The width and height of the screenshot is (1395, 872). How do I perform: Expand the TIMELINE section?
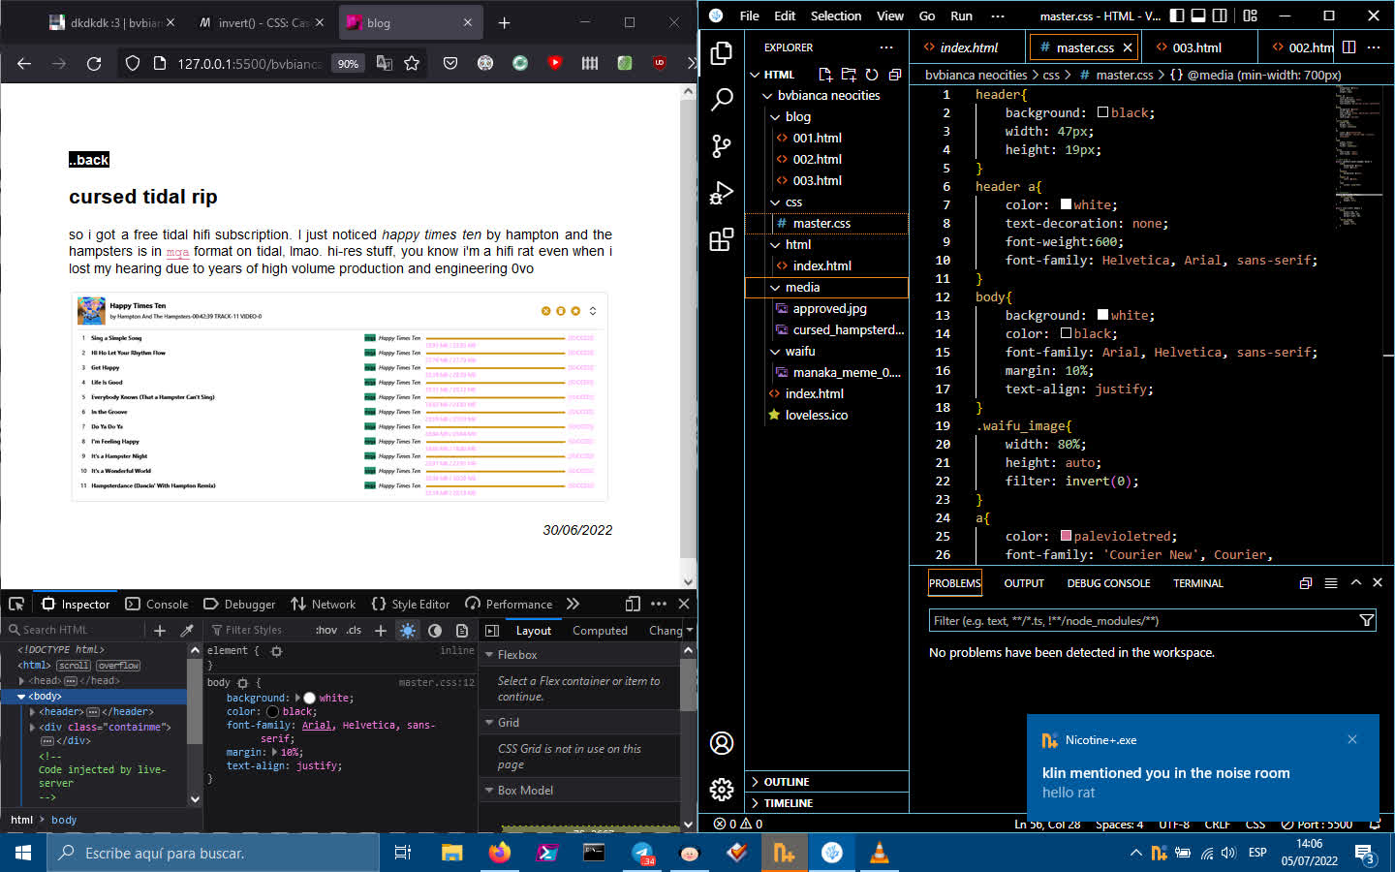click(826, 803)
